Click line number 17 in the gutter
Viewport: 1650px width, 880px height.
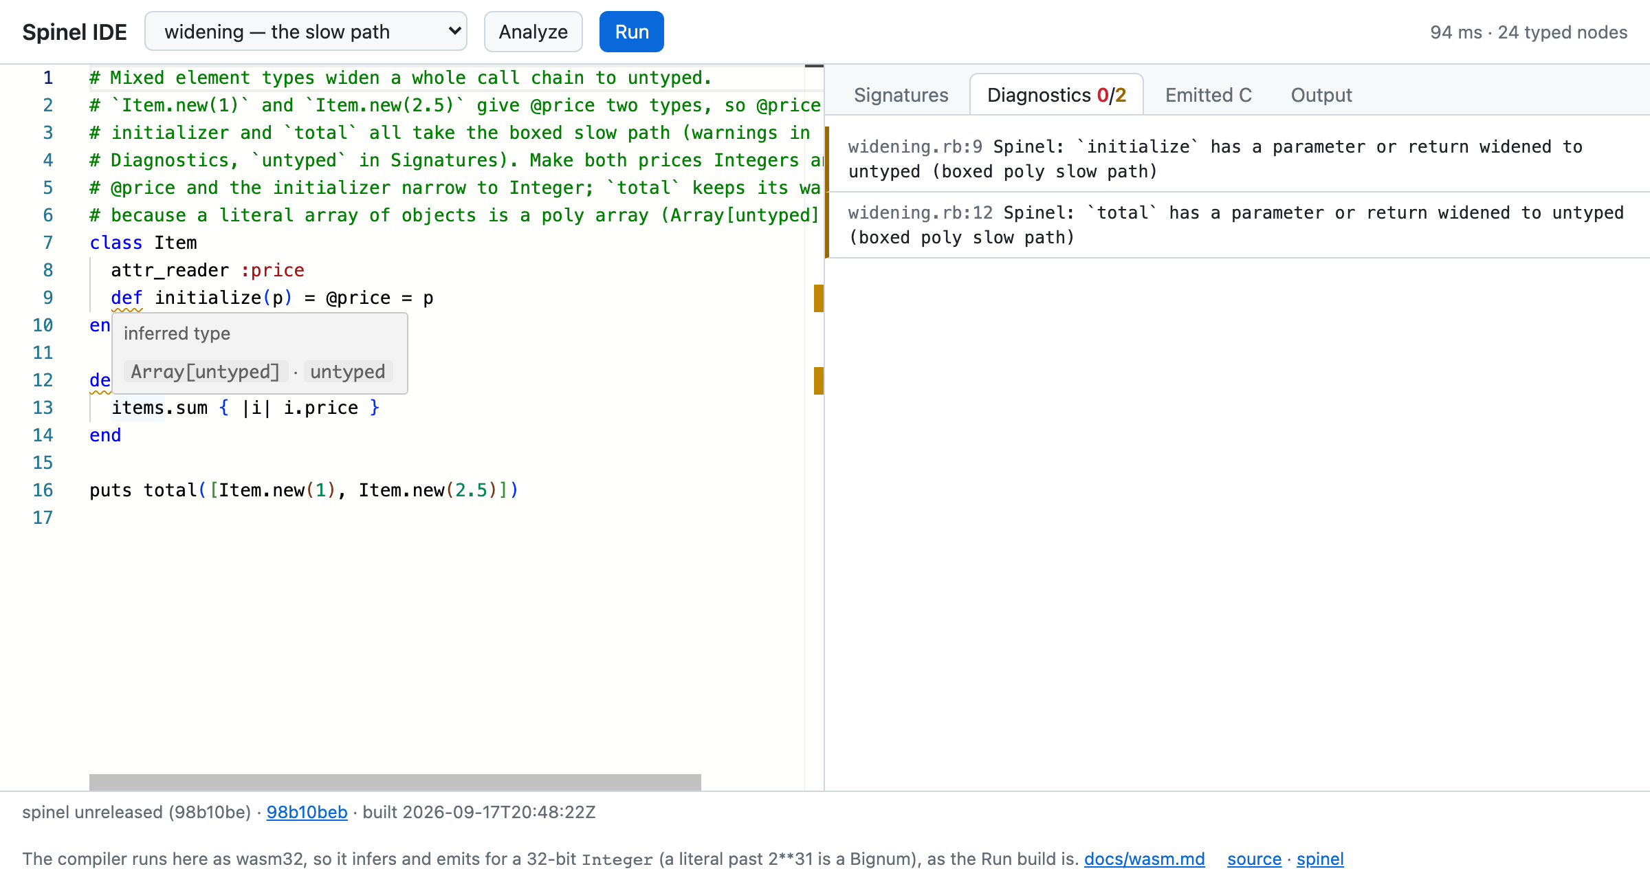(43, 518)
